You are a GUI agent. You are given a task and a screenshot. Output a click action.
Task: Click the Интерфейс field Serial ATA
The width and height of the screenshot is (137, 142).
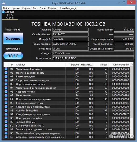(70, 39)
